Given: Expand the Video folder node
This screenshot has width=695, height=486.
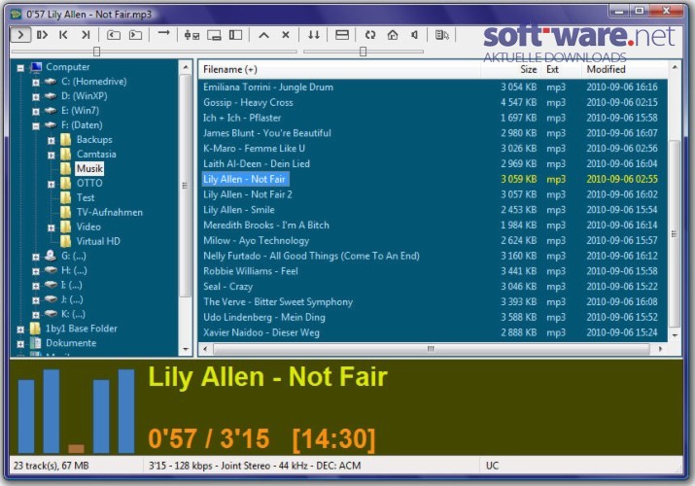Looking at the screenshot, I should 52,227.
